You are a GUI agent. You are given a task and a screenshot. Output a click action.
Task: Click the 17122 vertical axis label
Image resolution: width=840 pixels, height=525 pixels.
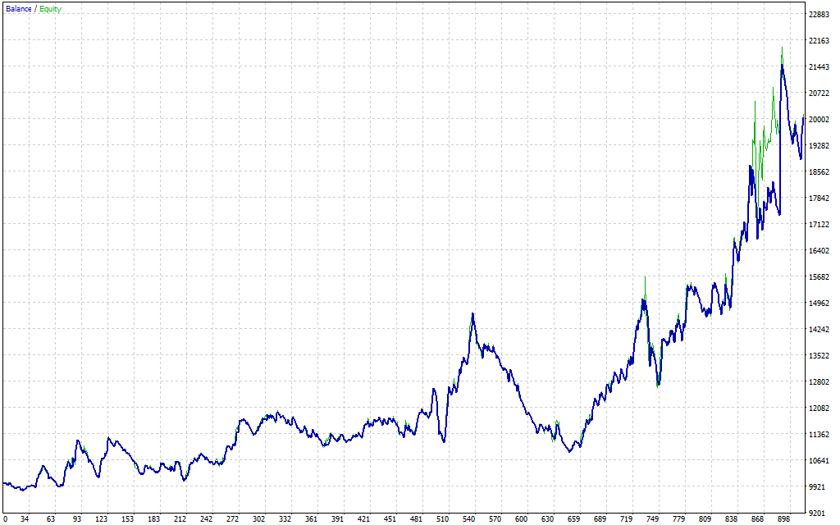click(x=819, y=225)
